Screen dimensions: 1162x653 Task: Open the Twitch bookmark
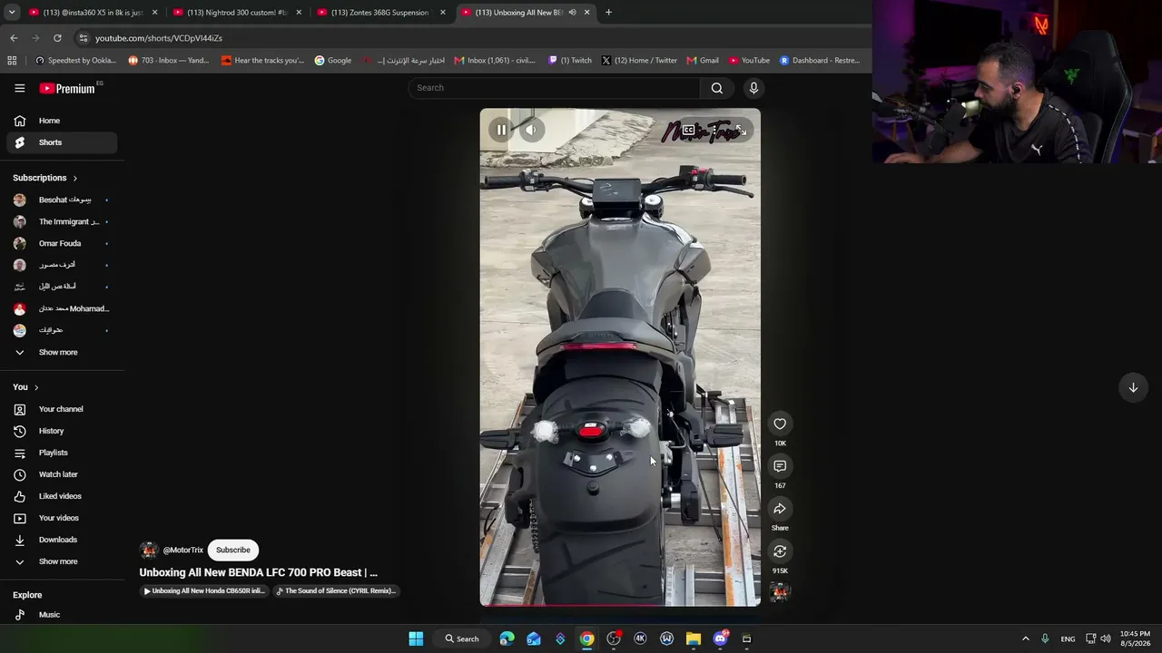[x=570, y=61]
